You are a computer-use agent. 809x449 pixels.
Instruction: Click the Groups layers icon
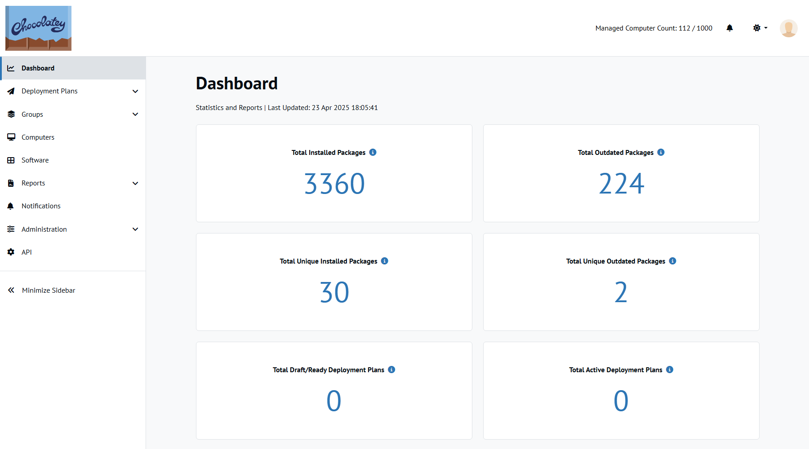click(11, 114)
